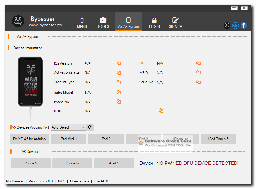
Task: Click the Device Information section header
Action: 28,48
